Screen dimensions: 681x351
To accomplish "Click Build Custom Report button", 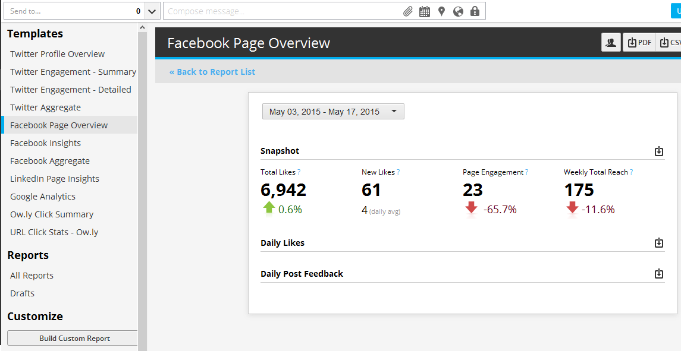I will pyautogui.click(x=73, y=339).
